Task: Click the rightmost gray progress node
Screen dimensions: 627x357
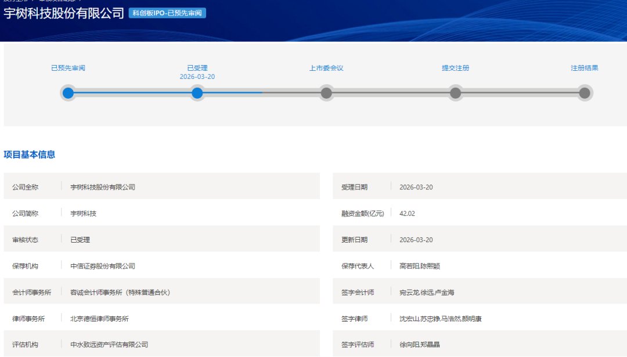Action: point(585,92)
